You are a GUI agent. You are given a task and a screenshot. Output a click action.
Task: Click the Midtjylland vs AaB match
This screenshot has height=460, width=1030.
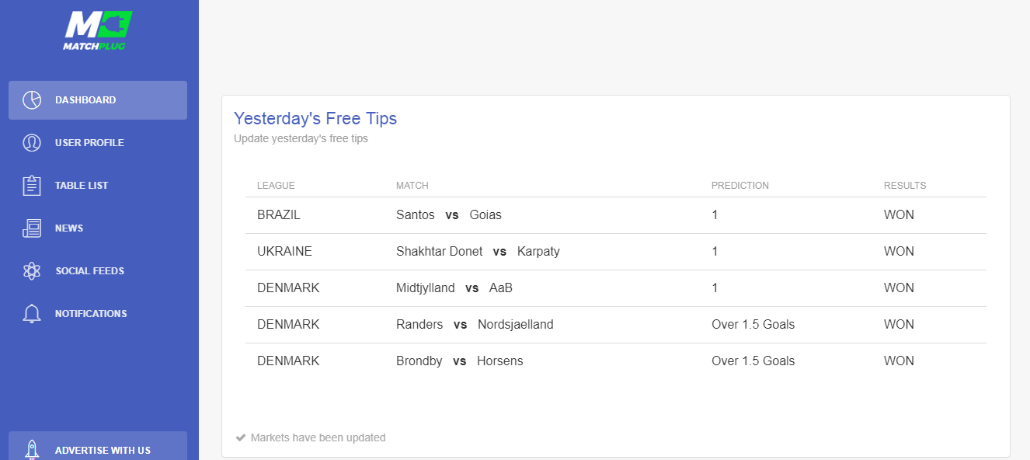[454, 288]
